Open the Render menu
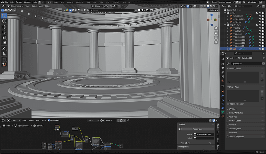This screenshot has width=266, height=154. pyautogui.click(x=19, y=2)
